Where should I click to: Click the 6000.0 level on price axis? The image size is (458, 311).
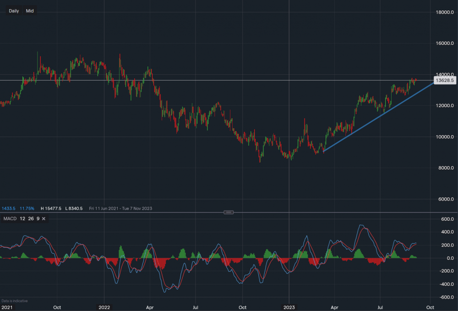click(445, 199)
